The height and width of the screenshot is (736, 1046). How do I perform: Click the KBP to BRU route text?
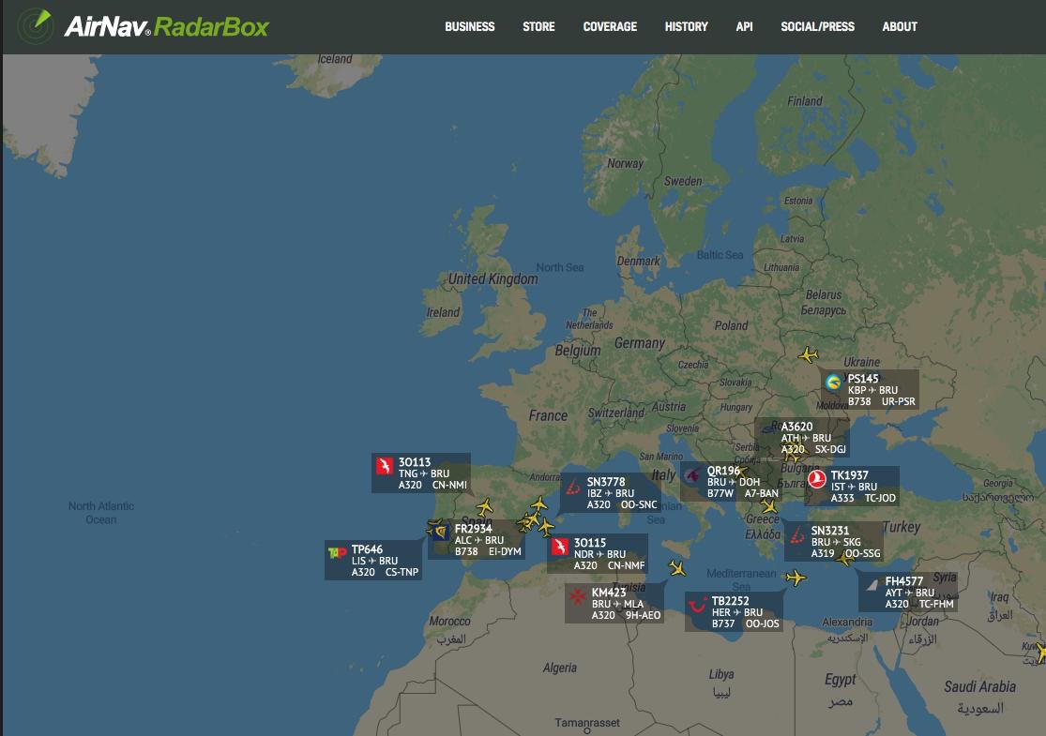(x=872, y=390)
